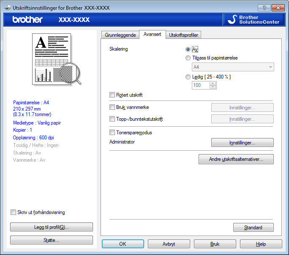The width and height of the screenshot is (289, 255).
Task: Click the printer icon in title bar
Action: point(7,8)
